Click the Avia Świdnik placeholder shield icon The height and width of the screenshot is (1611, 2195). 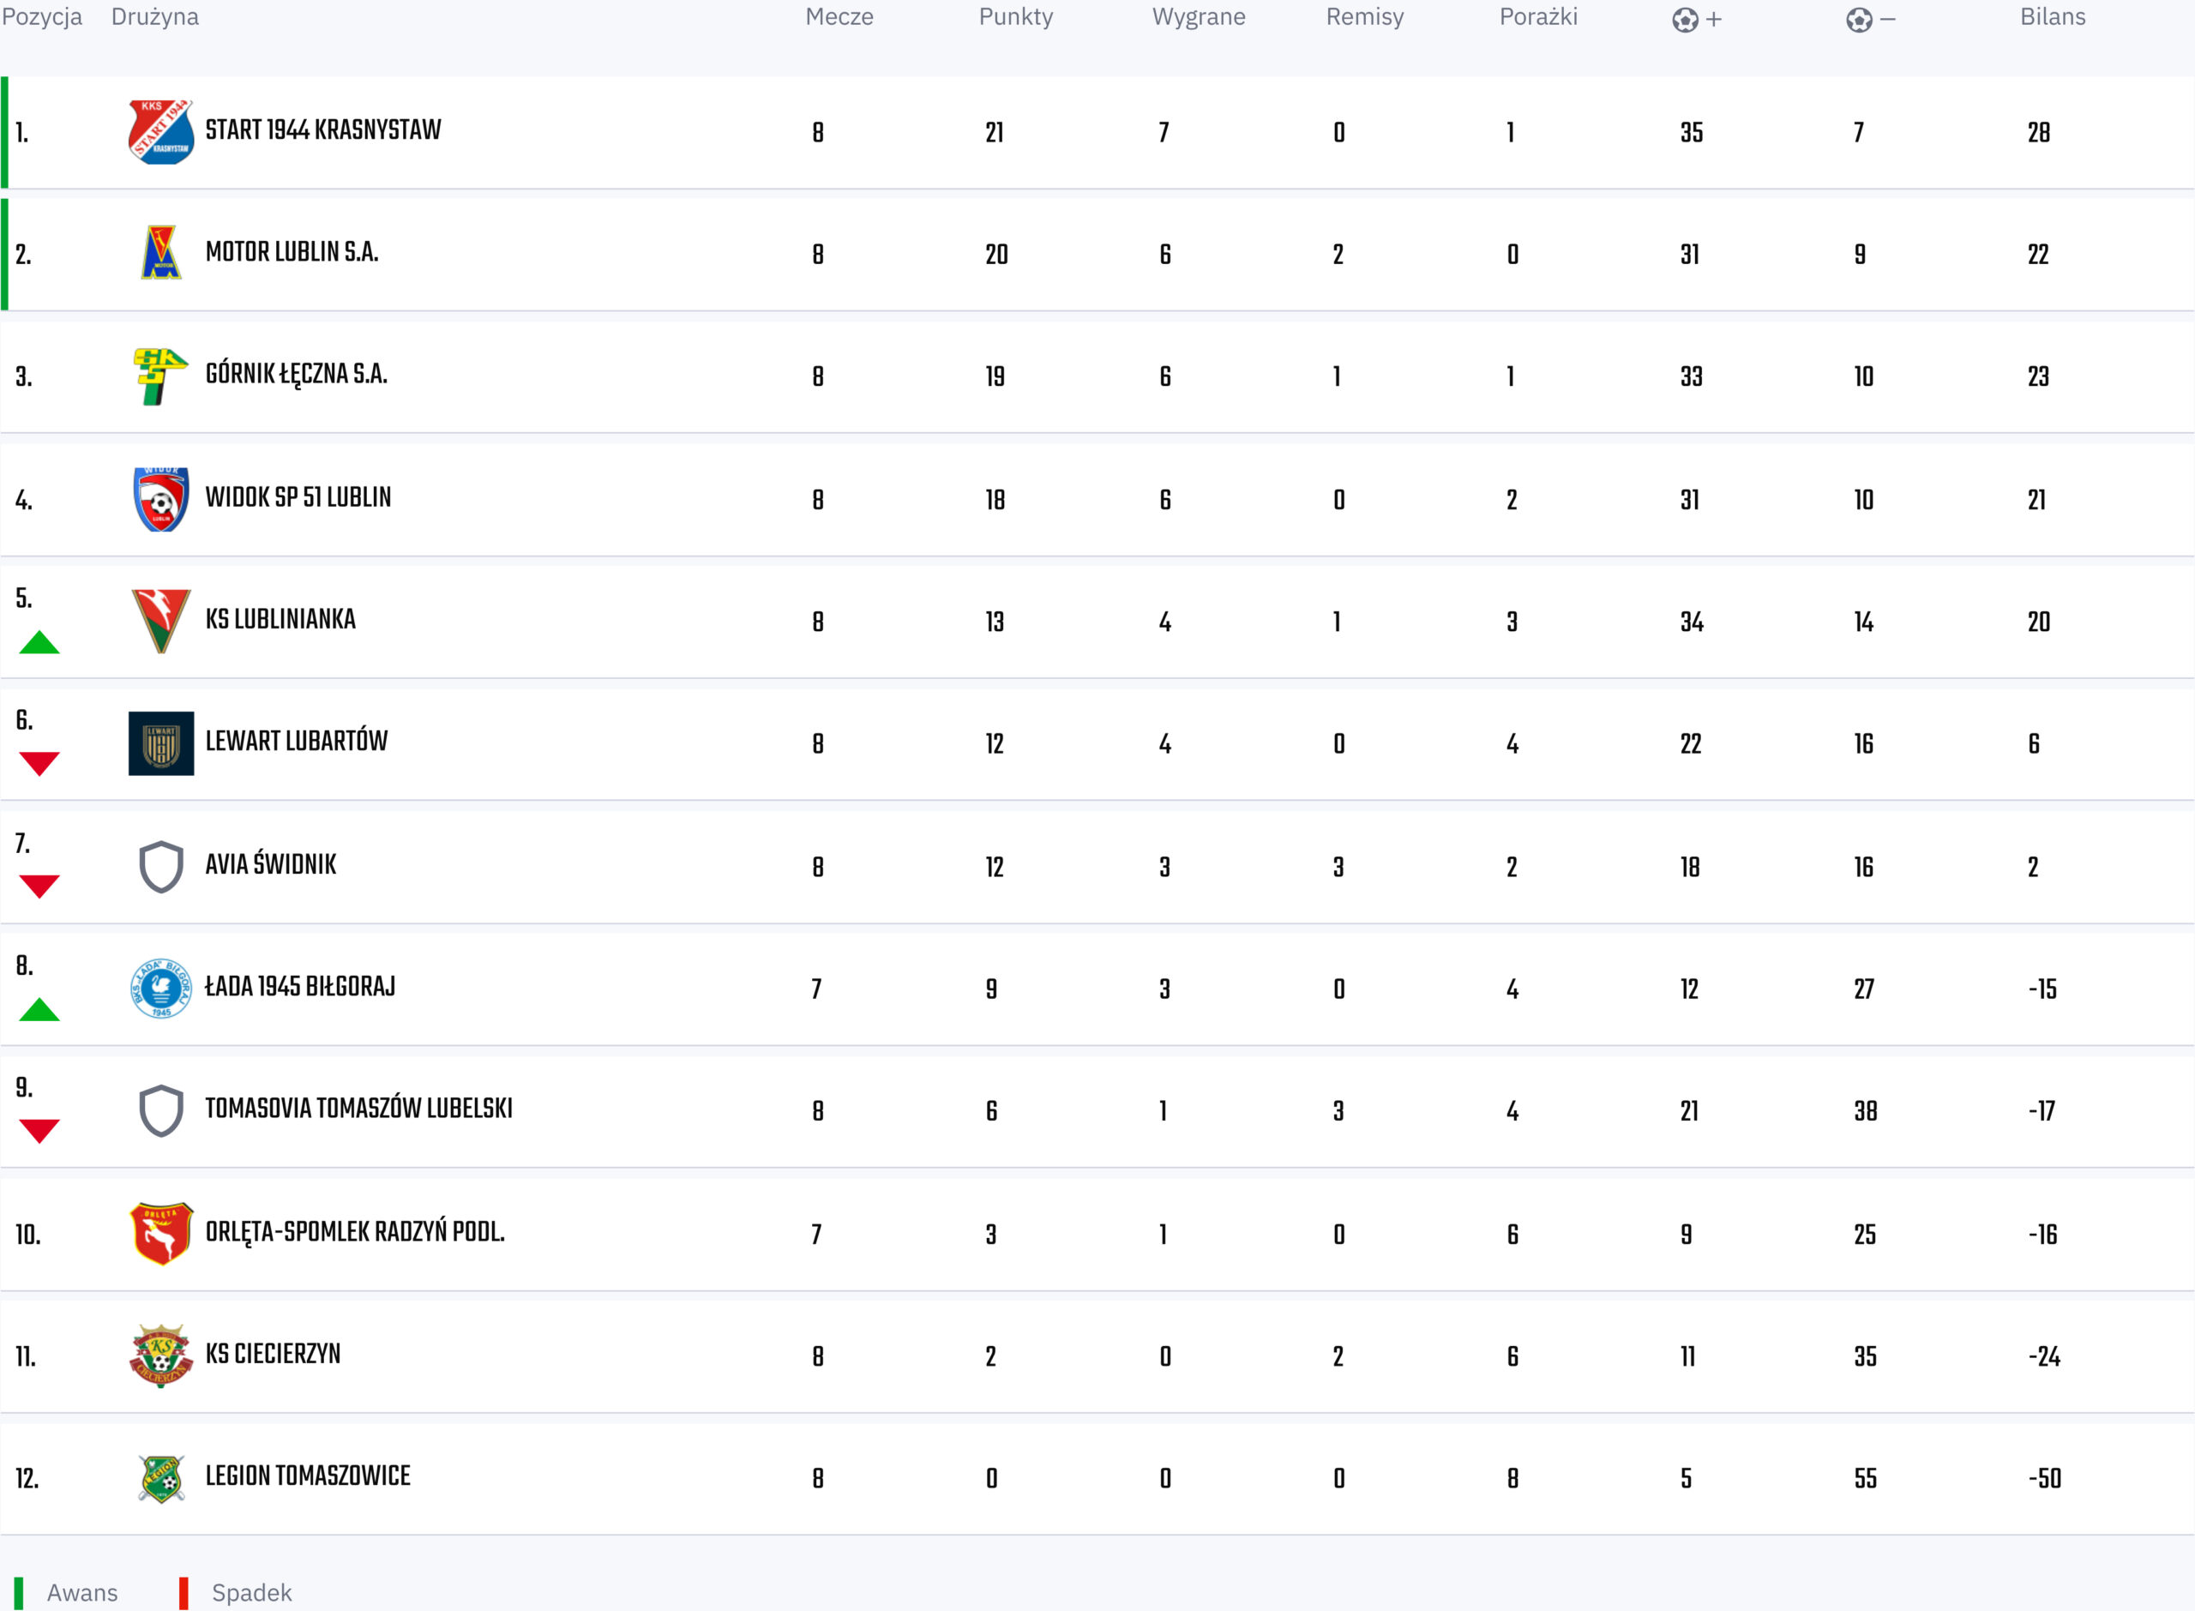(x=161, y=866)
